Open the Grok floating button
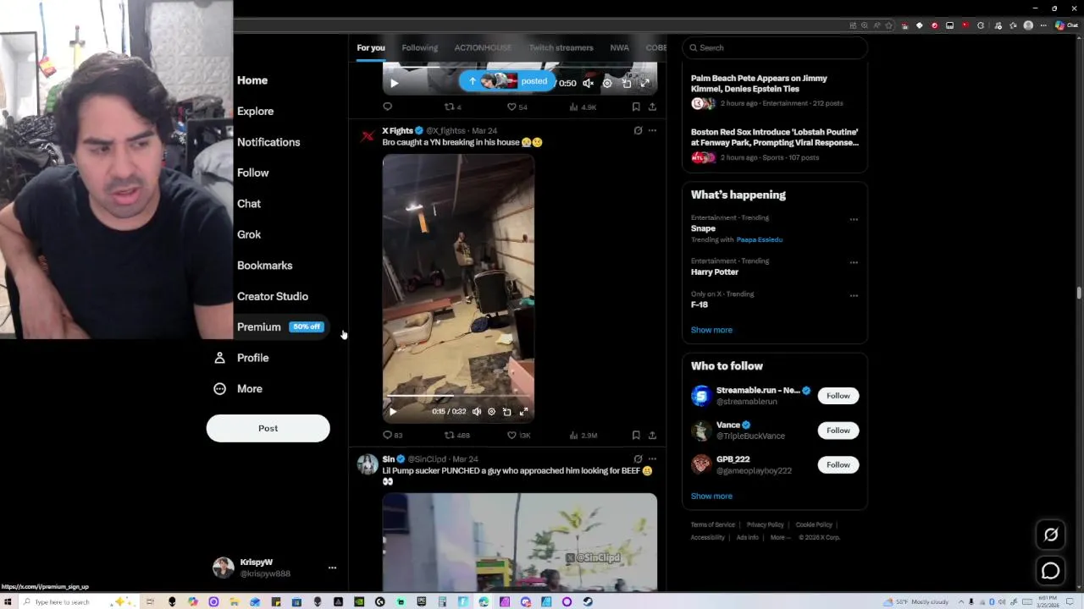This screenshot has height=609, width=1084. (1050, 535)
